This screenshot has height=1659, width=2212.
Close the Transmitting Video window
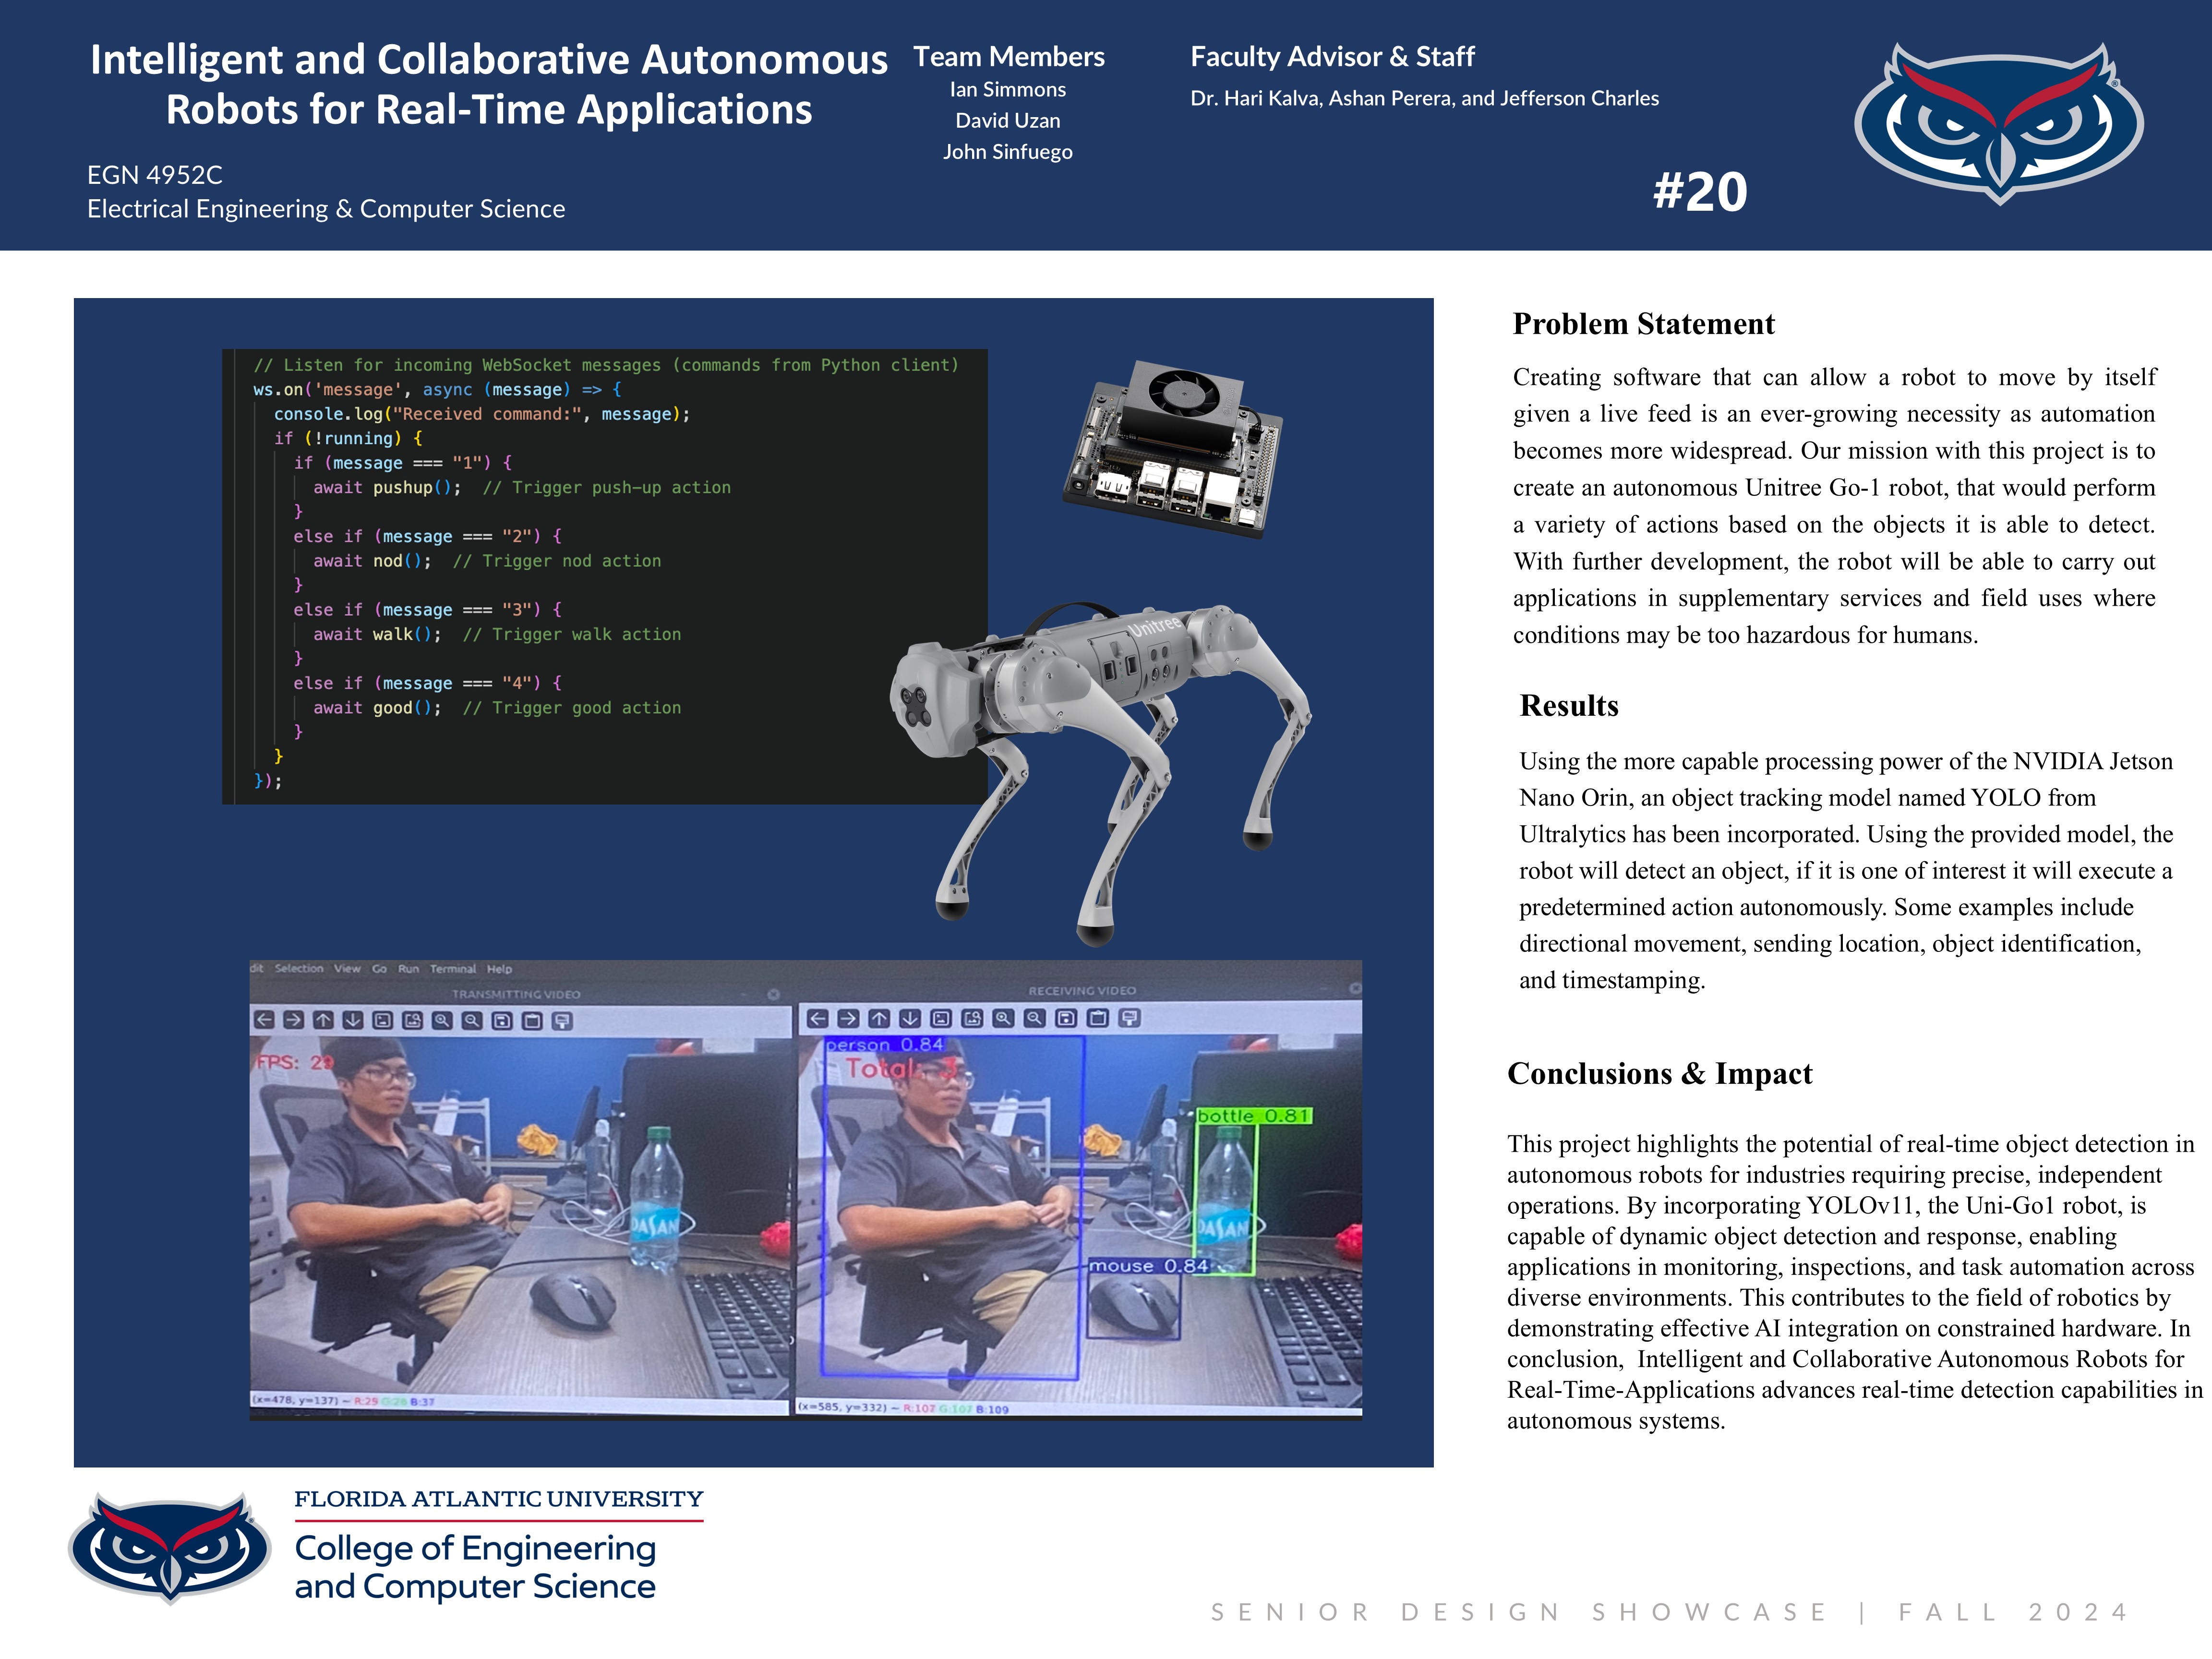coord(773,994)
